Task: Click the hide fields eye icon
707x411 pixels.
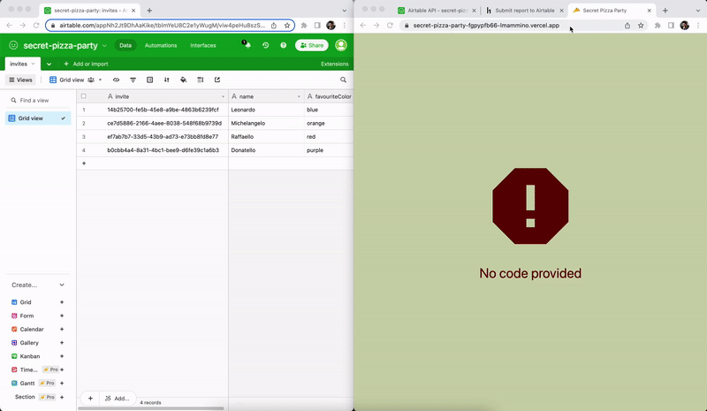Action: pos(116,80)
